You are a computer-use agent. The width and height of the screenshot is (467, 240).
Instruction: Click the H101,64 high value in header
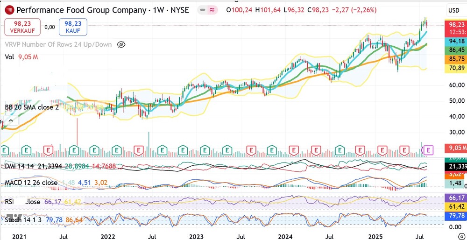coord(268,10)
